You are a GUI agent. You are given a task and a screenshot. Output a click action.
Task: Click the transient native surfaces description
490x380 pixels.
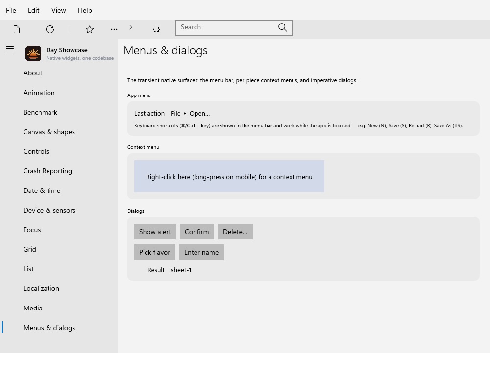click(x=243, y=80)
